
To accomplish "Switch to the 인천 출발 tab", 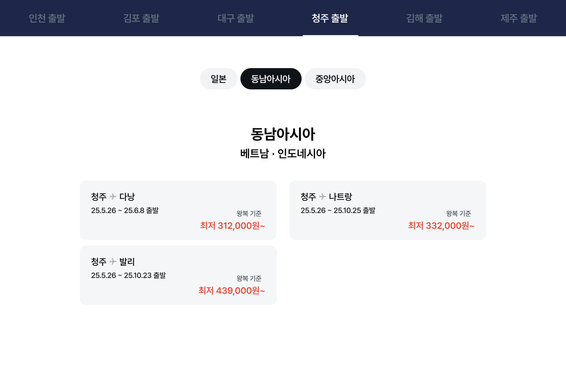I will point(47,18).
